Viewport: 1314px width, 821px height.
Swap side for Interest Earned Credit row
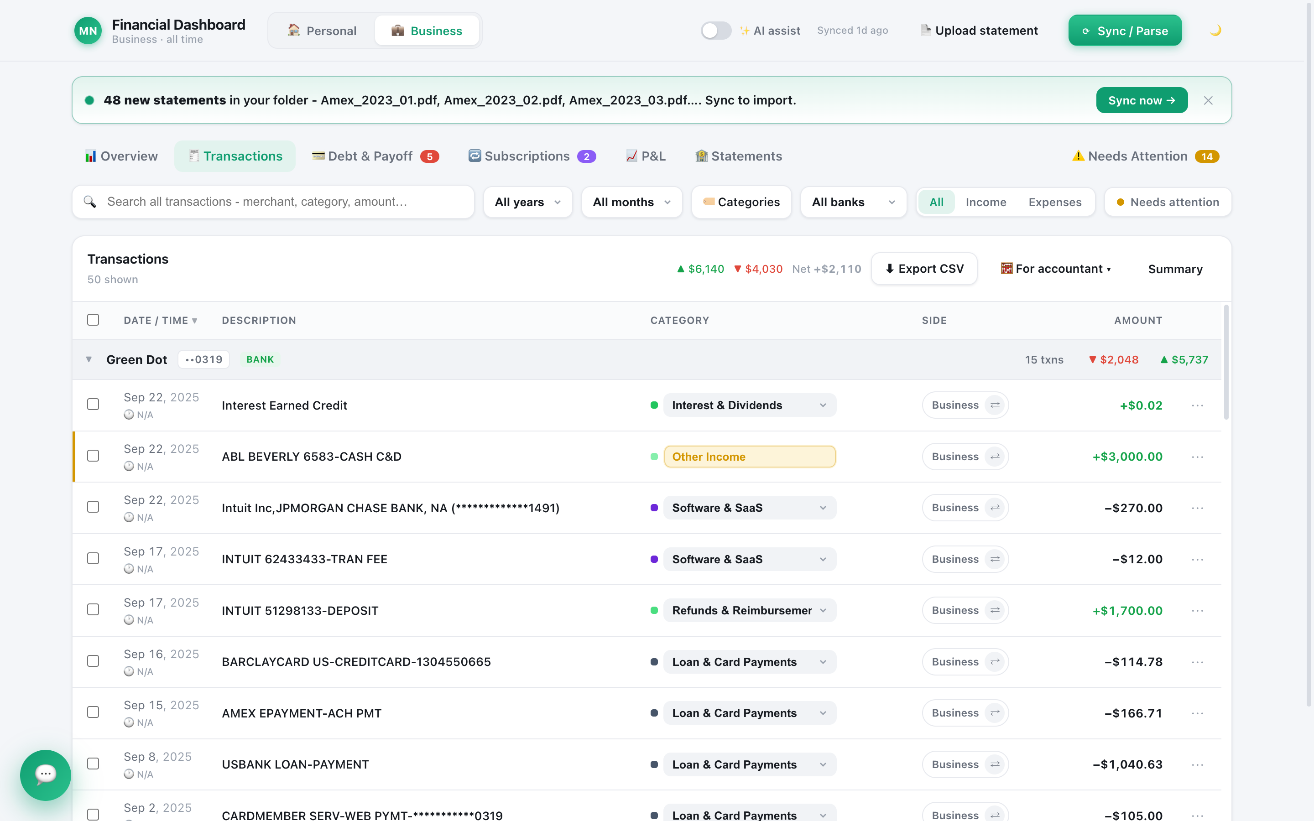coord(995,405)
